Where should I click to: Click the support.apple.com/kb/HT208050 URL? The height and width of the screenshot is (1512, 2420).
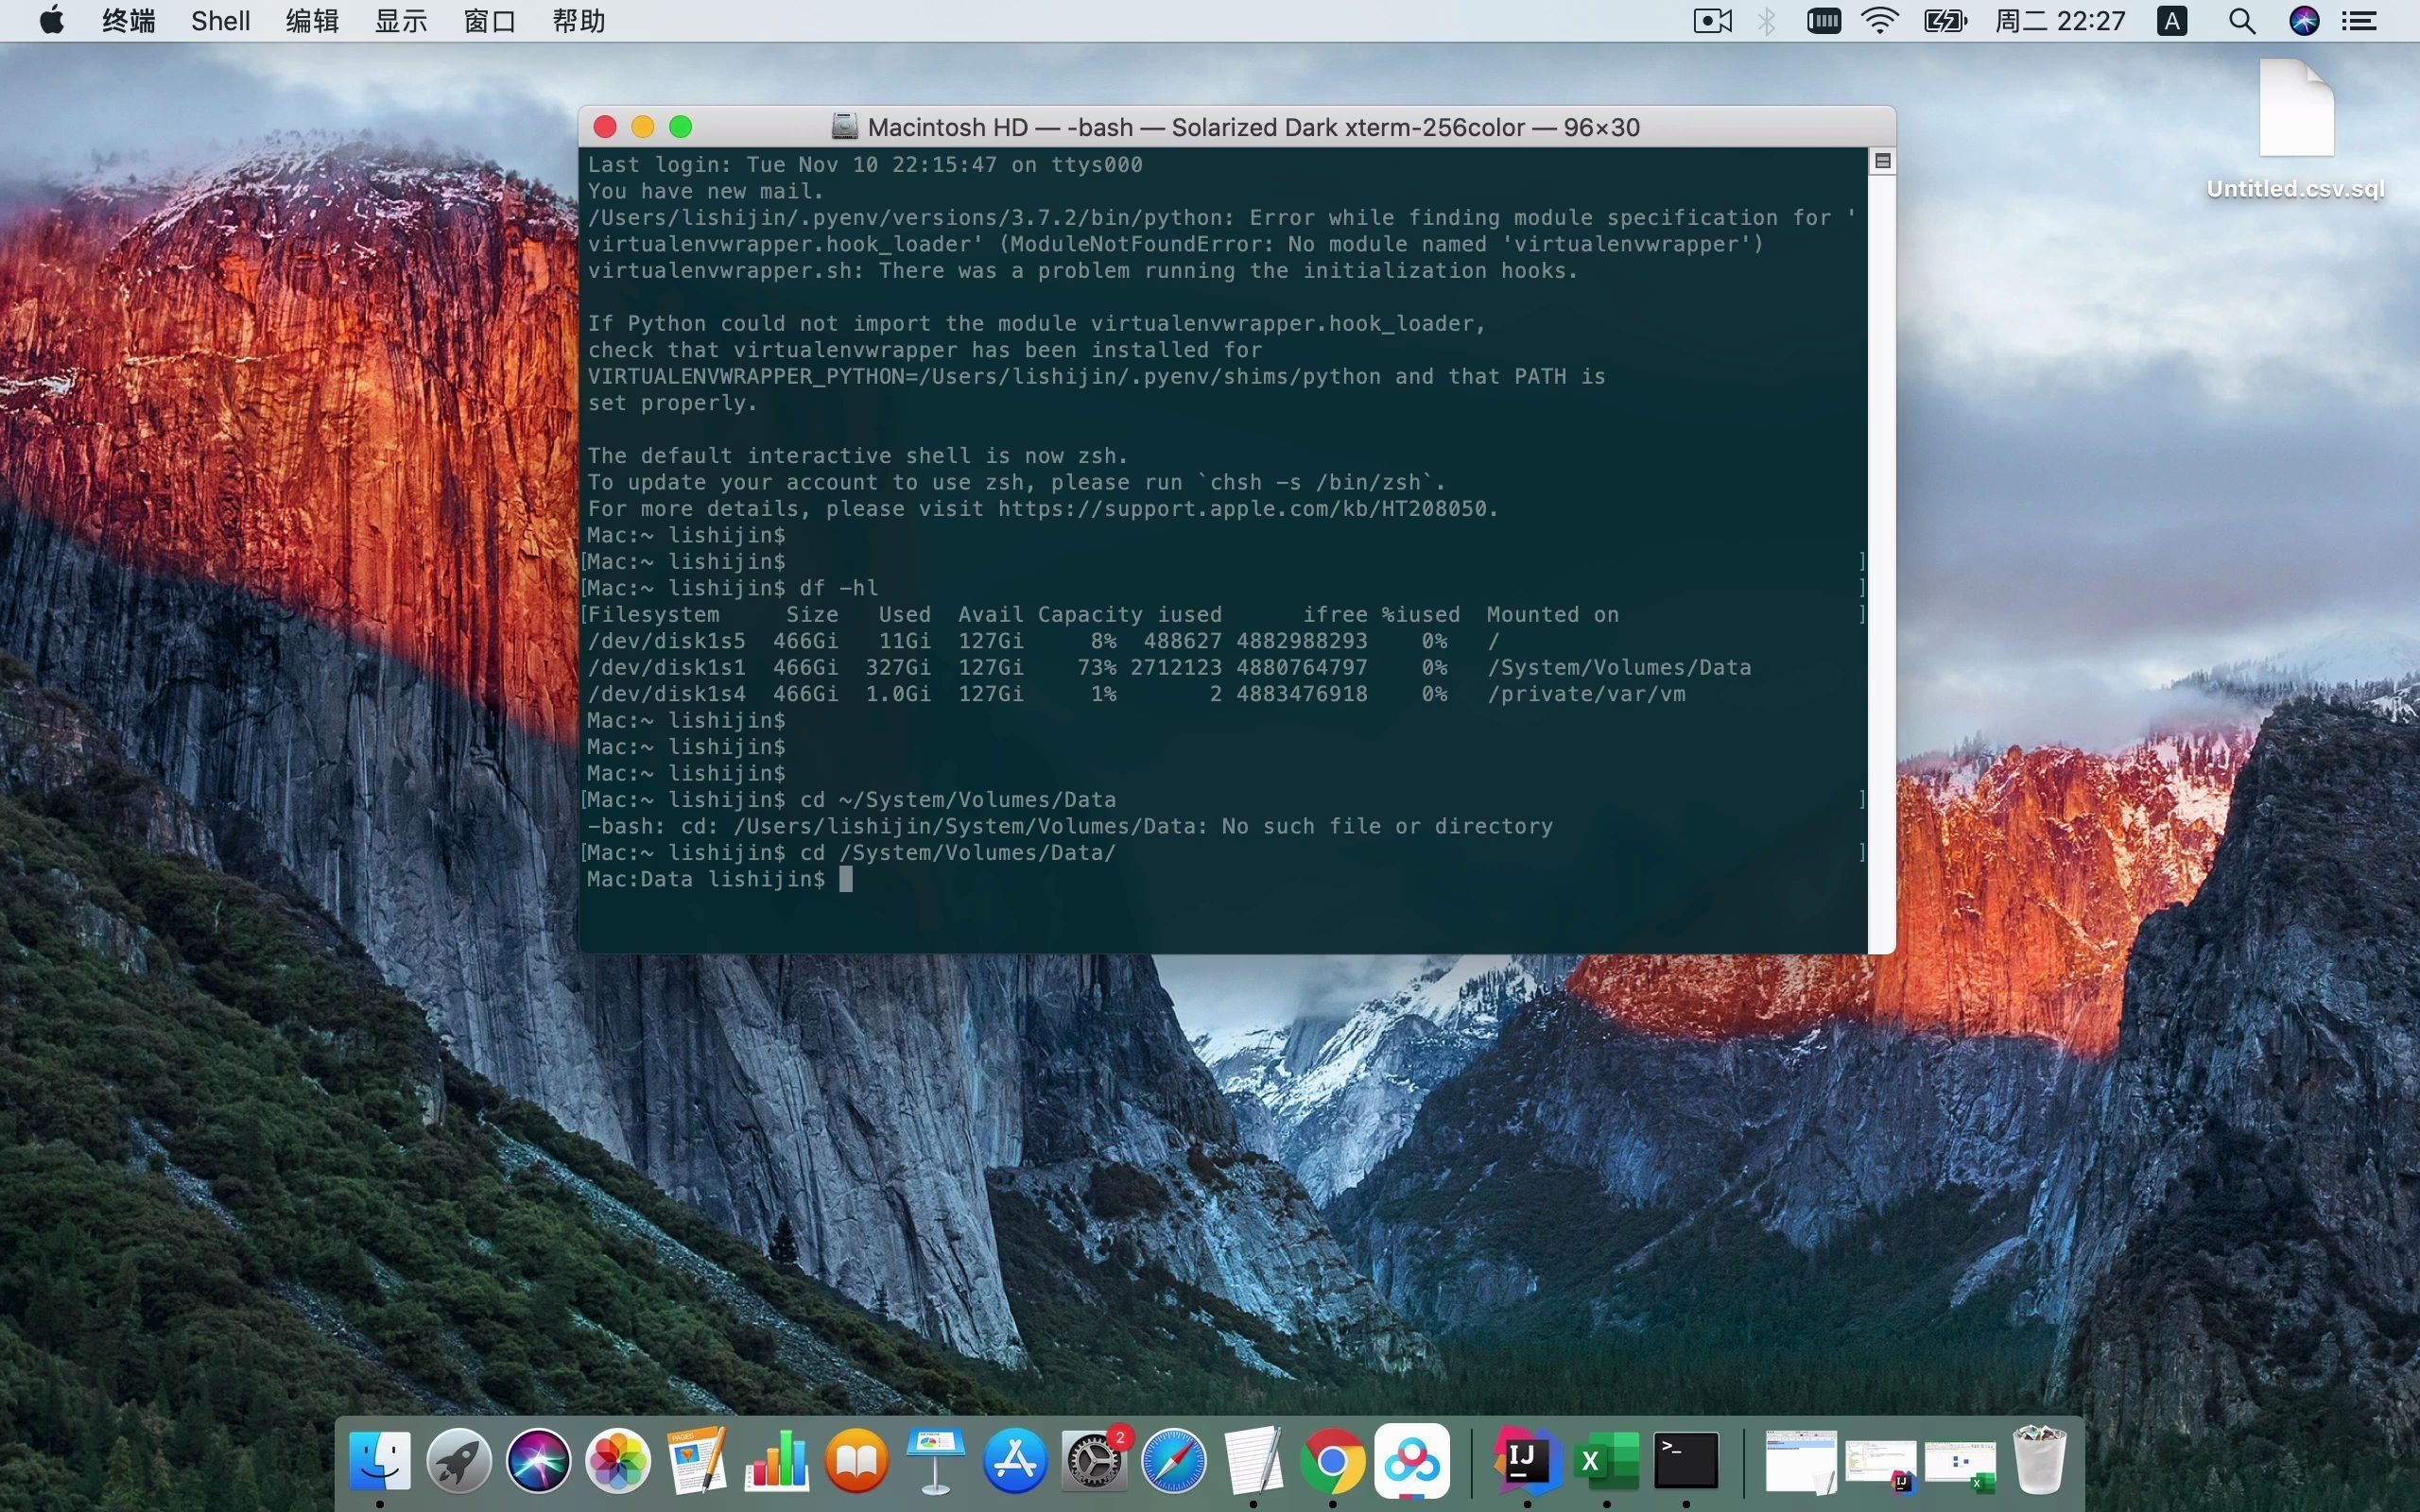click(1242, 509)
